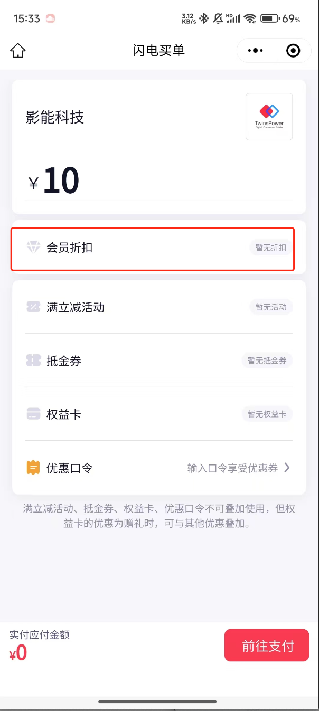Image resolution: width=319 pixels, height=711 pixels.
Task: Tap the 暂无活动 status badge
Action: click(x=270, y=307)
